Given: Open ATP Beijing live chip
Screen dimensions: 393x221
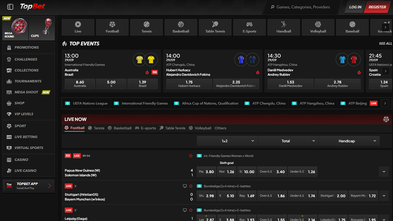Looking at the screenshot, I should 359,103.
